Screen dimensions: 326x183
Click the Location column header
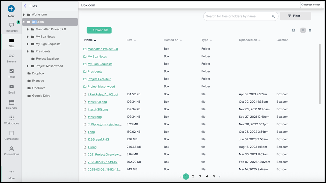click(x=282, y=40)
